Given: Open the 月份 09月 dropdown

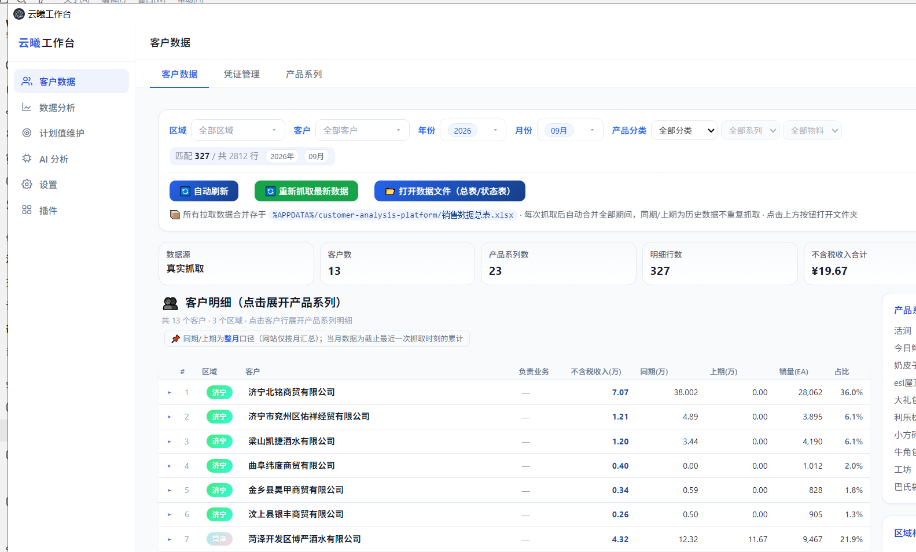Looking at the screenshot, I should coord(570,130).
